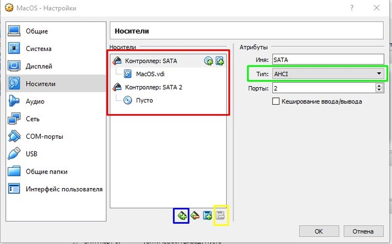
Task: Open the "Дисплей" settings section
Action: (x=39, y=66)
